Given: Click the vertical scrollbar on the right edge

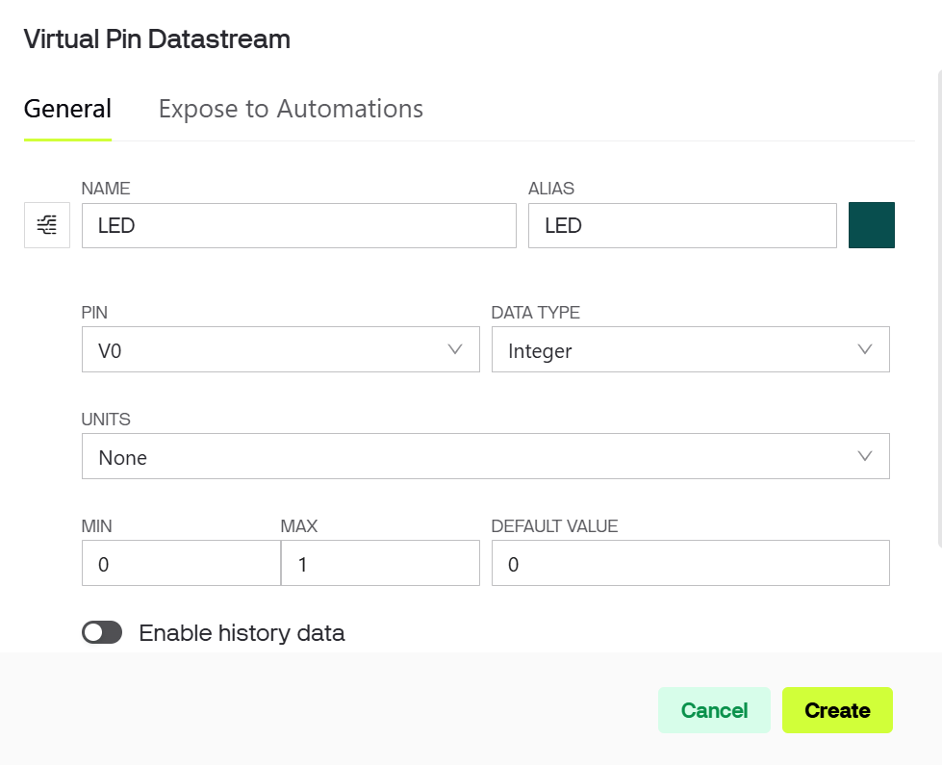Looking at the screenshot, I should [x=938, y=289].
